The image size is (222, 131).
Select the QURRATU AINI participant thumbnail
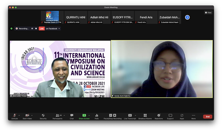pos(75,17)
